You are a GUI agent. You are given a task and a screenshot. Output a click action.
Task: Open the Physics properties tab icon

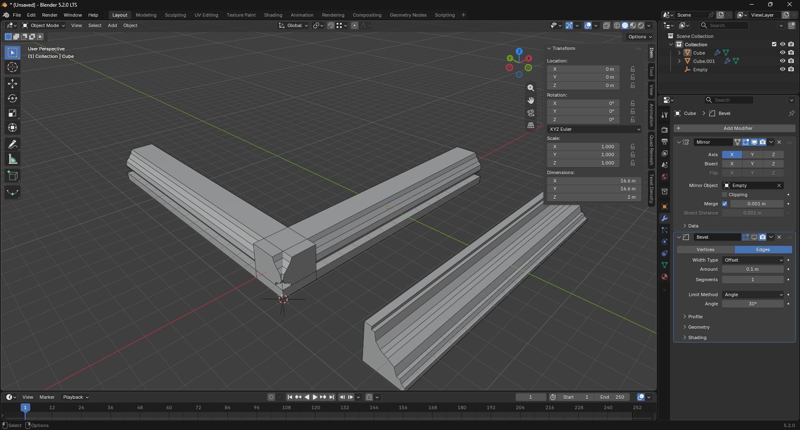click(x=665, y=242)
